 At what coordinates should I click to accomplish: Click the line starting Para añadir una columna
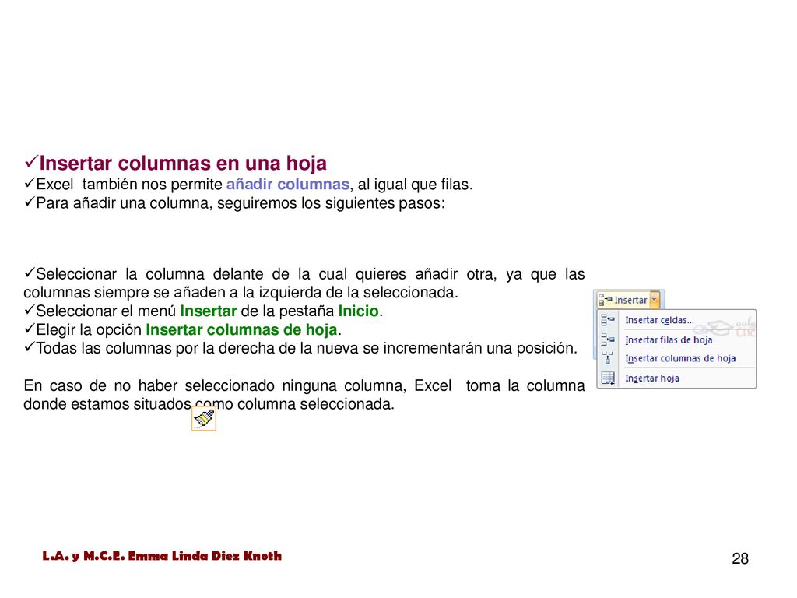234,203
